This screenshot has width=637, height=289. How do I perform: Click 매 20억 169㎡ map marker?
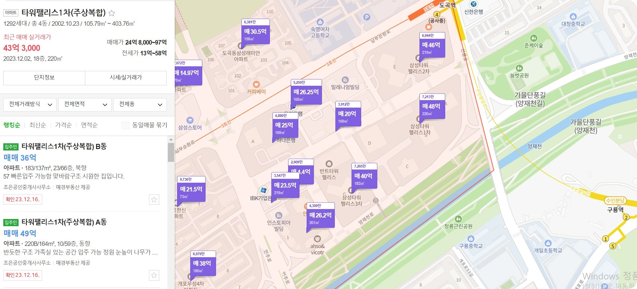click(348, 114)
